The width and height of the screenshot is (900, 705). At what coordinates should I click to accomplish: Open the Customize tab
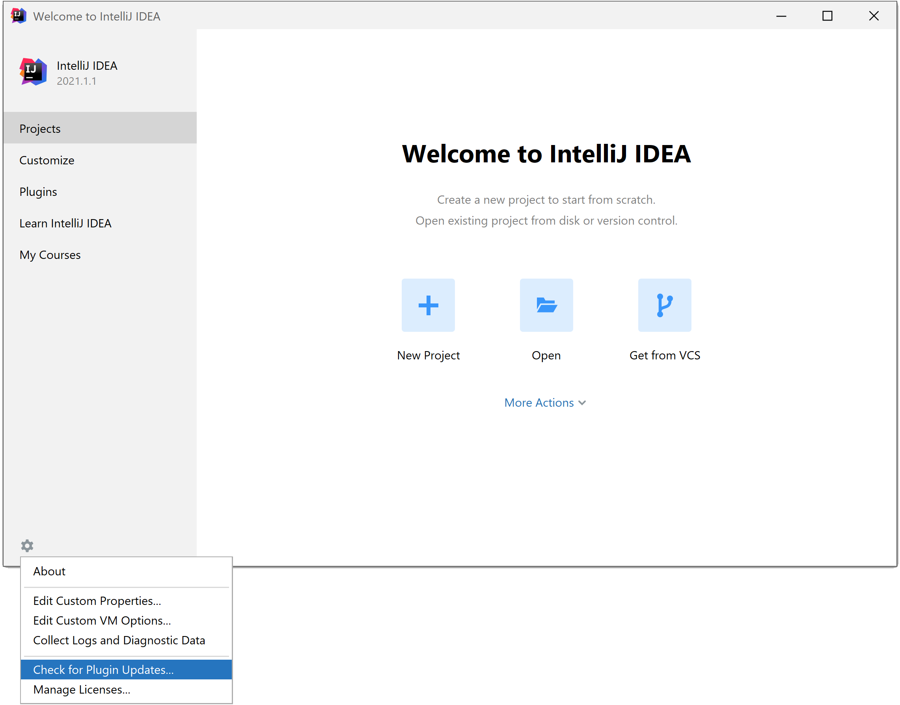[100, 160]
